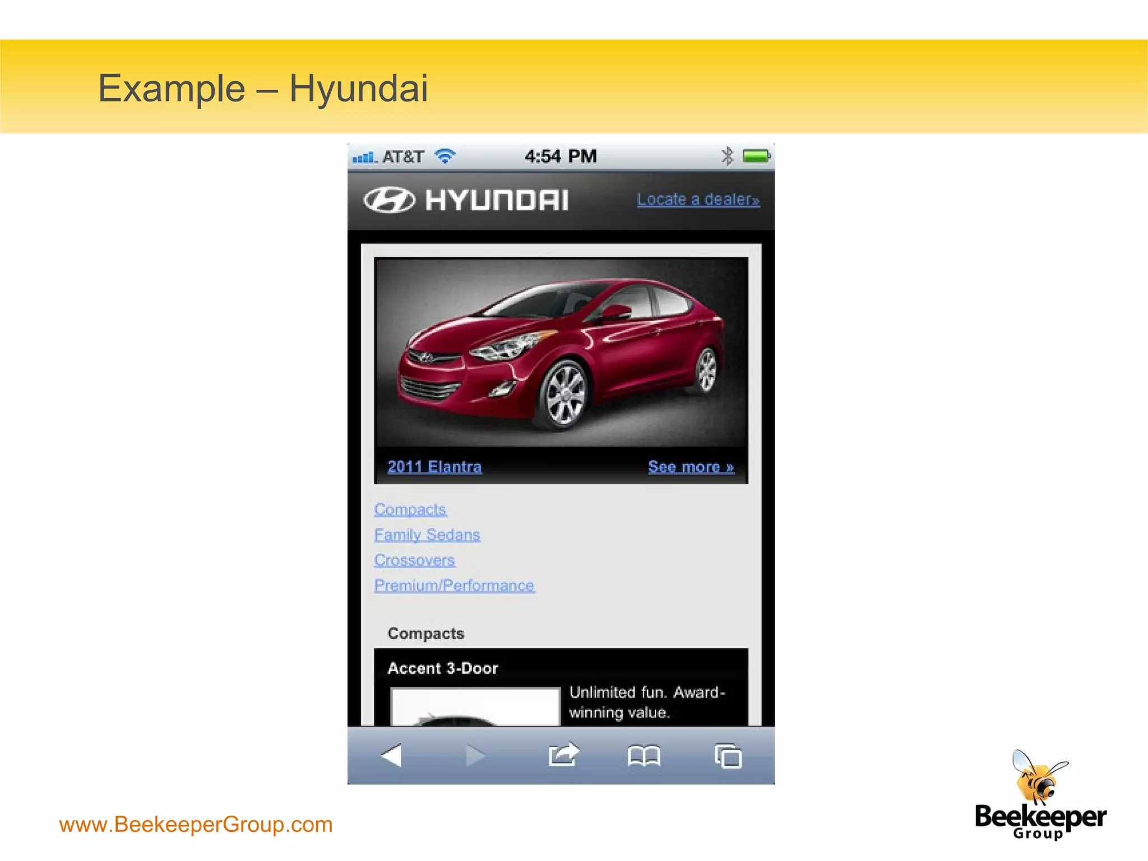
Task: Open the bookmarks book icon
Action: pyautogui.click(x=644, y=756)
